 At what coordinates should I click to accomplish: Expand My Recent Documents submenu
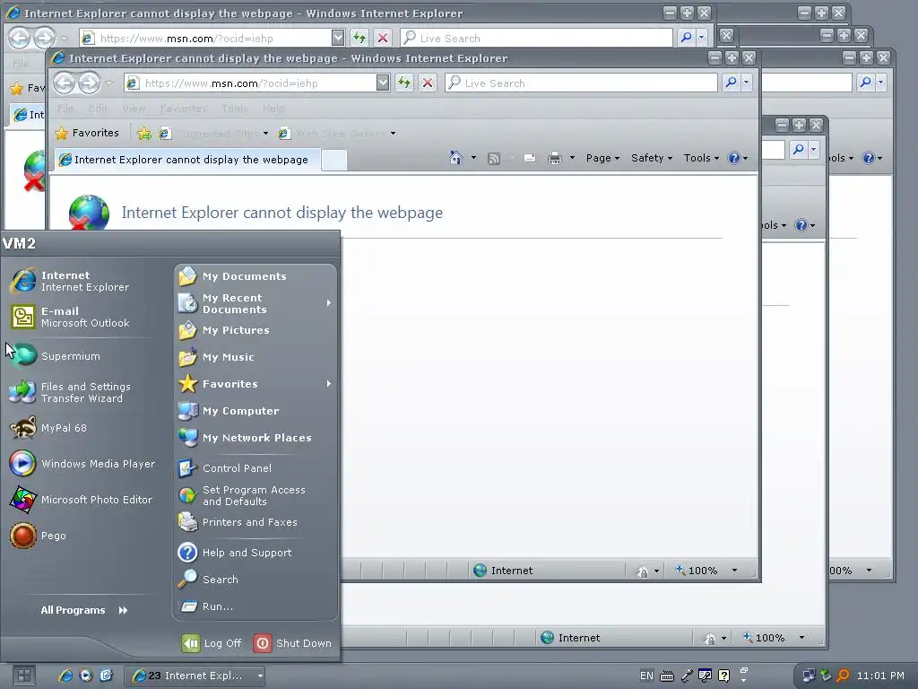point(328,303)
